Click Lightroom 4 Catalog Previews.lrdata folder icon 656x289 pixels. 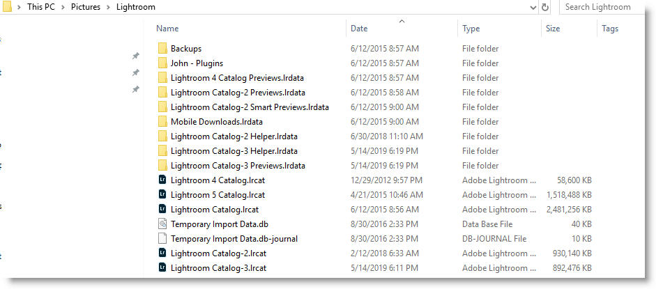(162, 78)
